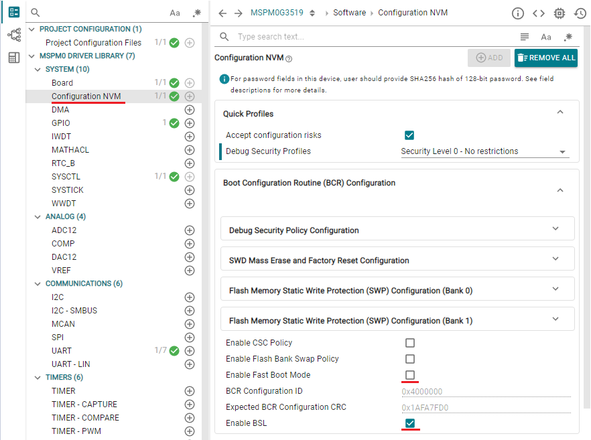Show generated code view icon
591x440 pixels.
point(539,13)
